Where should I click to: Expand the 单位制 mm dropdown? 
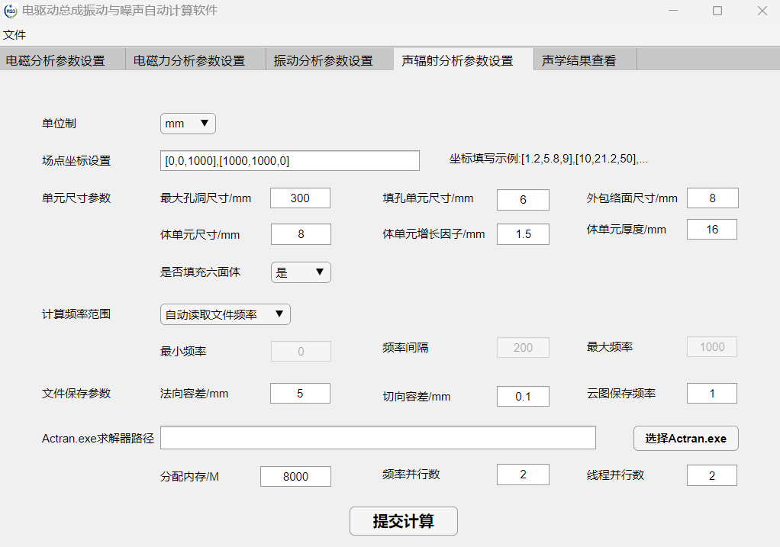pyautogui.click(x=188, y=124)
